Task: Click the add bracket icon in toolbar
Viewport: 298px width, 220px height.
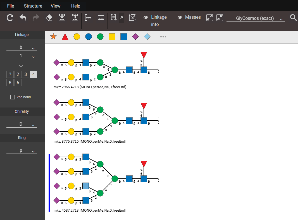Action: pyautogui.click(x=88, y=18)
